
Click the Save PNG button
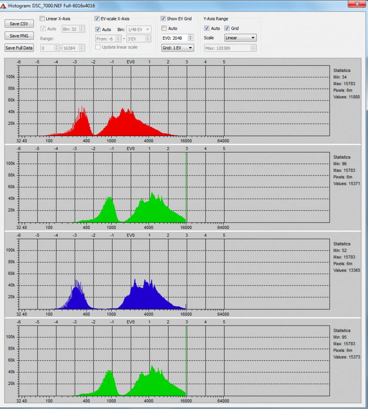[19, 36]
